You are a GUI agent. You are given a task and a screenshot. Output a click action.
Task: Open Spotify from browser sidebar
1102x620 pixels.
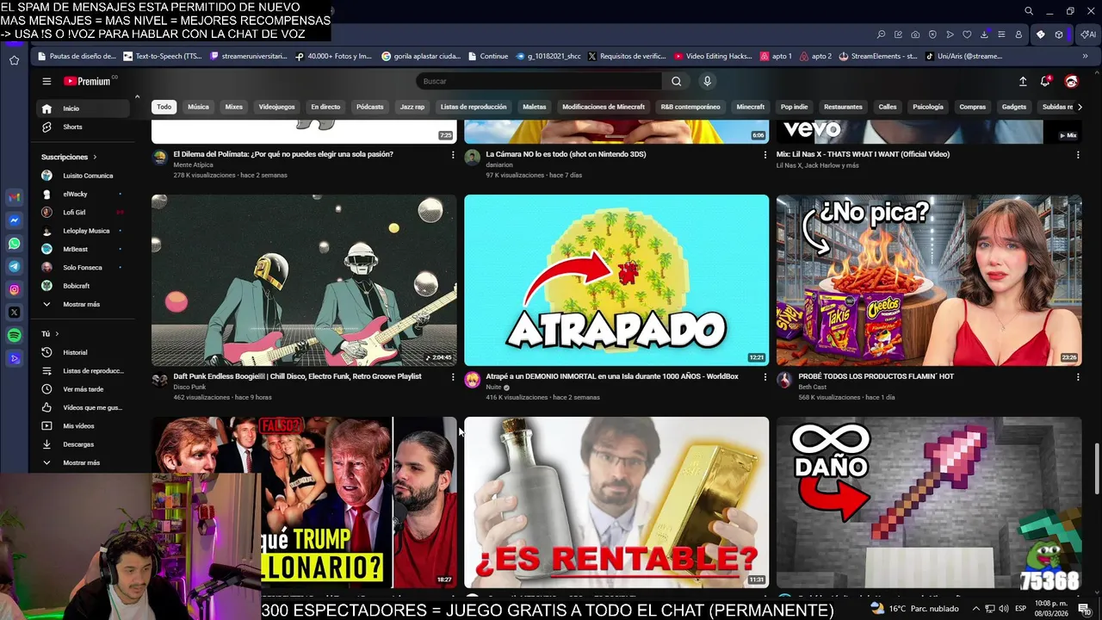[15, 335]
